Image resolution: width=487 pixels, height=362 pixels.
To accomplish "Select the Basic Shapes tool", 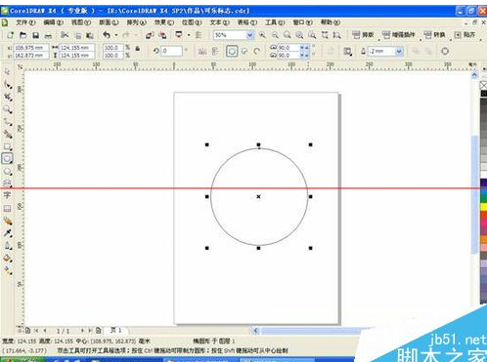I will 8,183.
